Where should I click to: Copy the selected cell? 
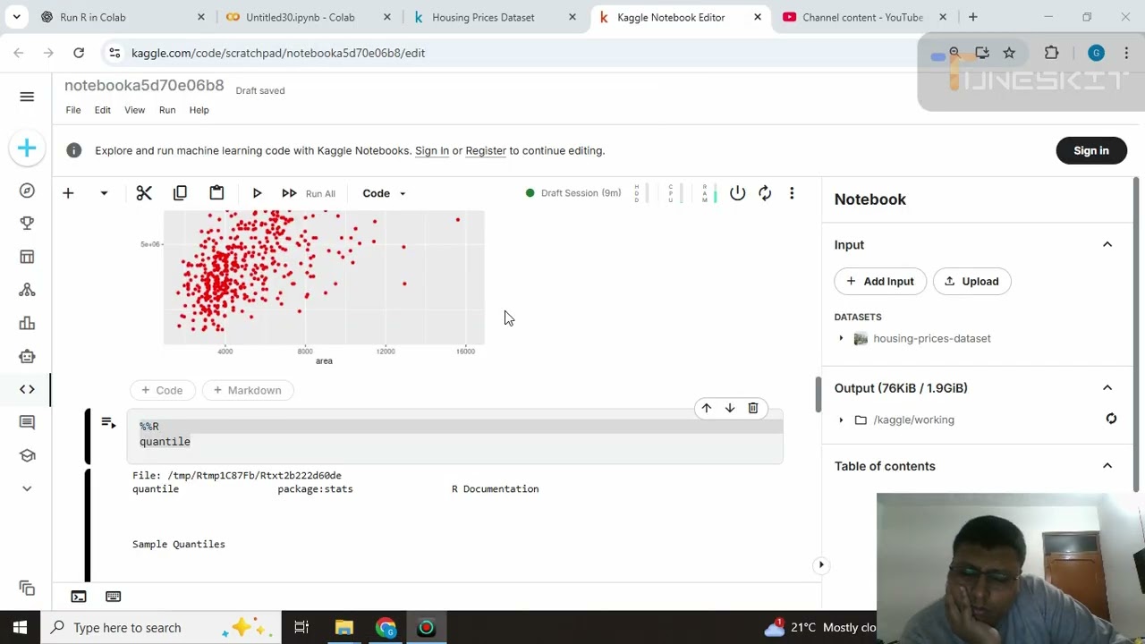(x=180, y=193)
